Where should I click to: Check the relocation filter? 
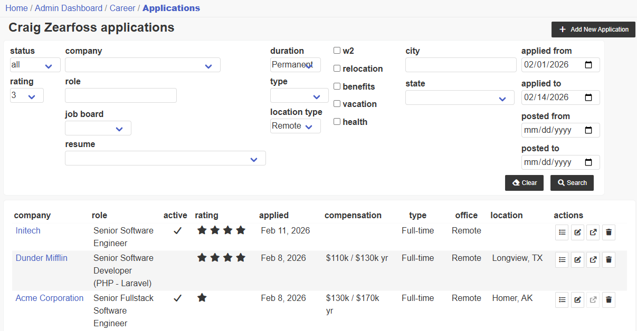pos(336,68)
